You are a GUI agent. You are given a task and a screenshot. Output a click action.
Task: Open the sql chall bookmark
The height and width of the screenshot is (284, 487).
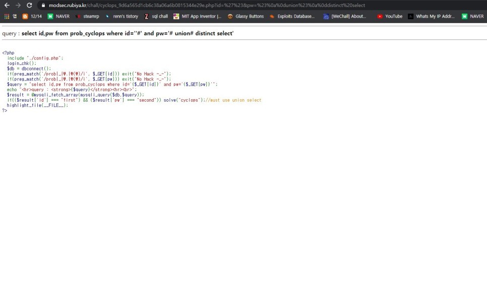pos(156,16)
